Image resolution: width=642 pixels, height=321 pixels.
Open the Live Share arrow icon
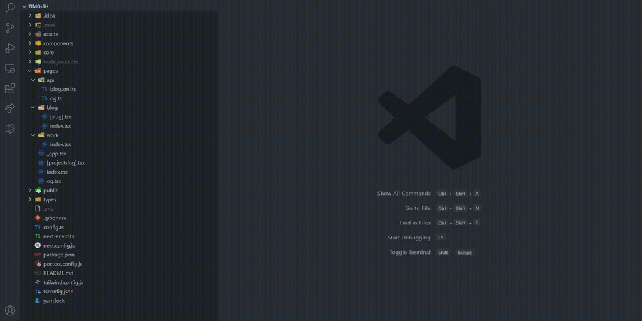pyautogui.click(x=10, y=108)
